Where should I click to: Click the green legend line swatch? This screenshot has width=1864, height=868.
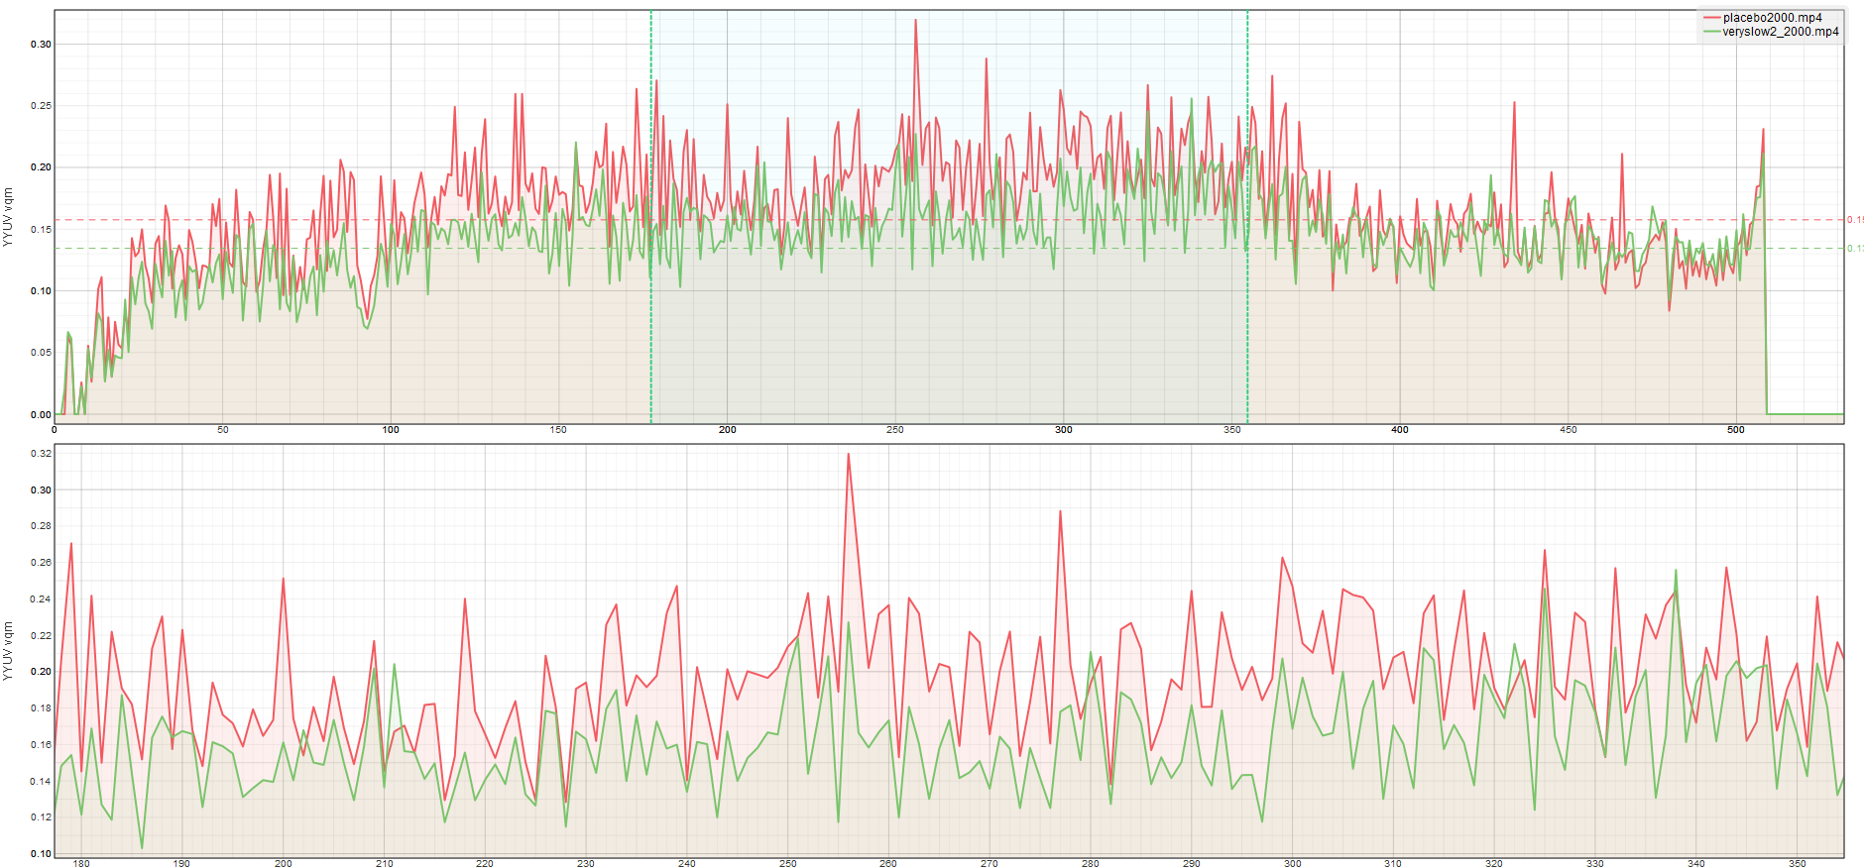coord(1712,32)
